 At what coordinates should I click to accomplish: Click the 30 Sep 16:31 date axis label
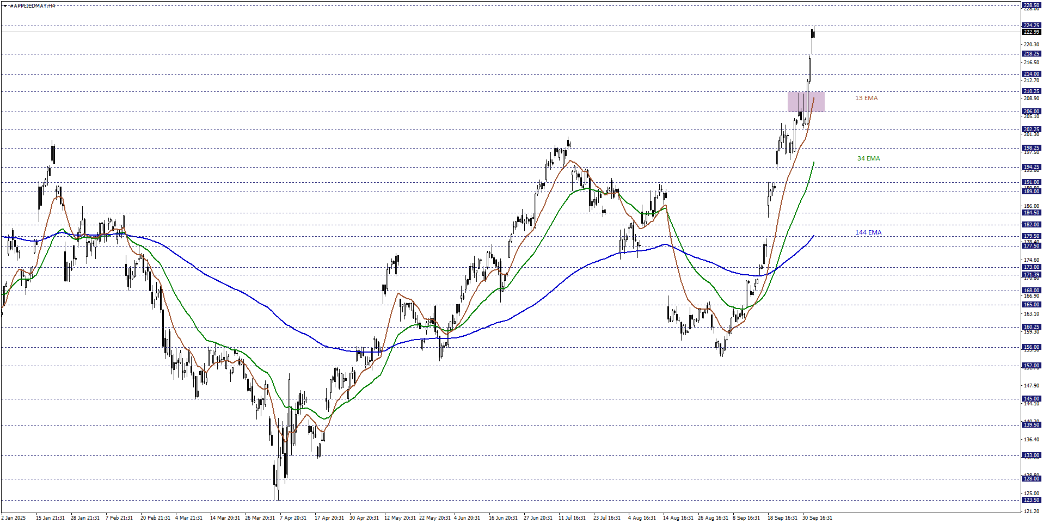click(x=818, y=518)
